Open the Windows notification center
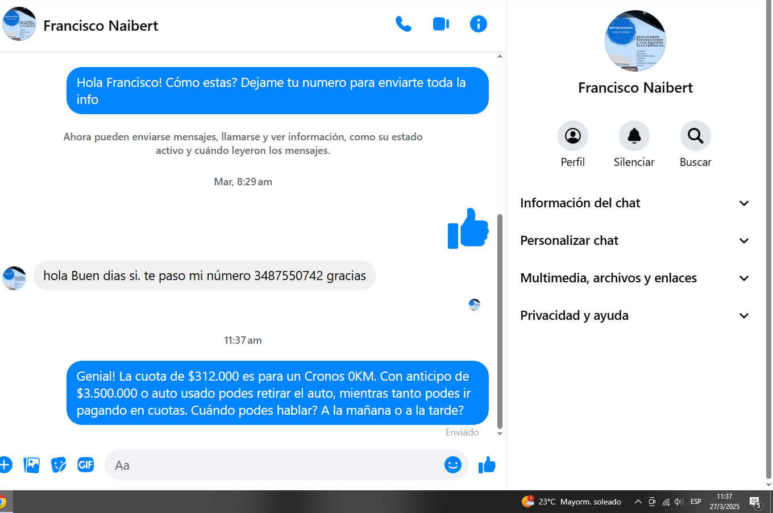 (x=755, y=502)
